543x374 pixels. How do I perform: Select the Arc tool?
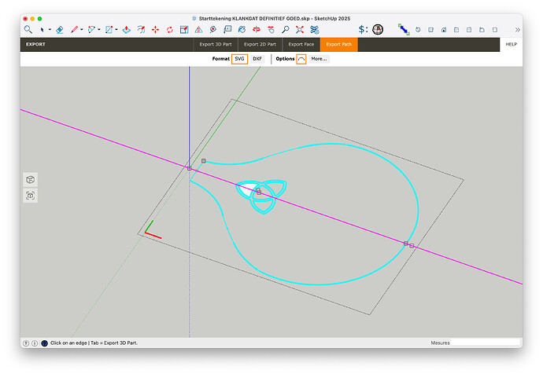(91, 30)
